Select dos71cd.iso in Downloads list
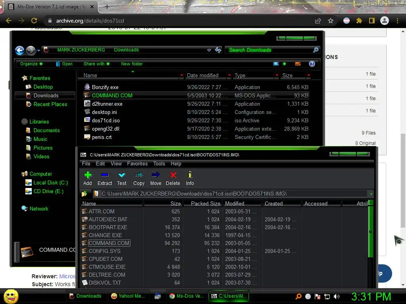406x304 pixels. [x=196, y=120]
